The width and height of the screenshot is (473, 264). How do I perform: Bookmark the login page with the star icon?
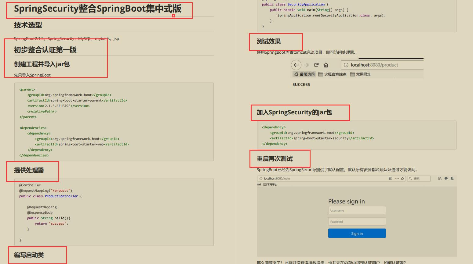click(402, 179)
